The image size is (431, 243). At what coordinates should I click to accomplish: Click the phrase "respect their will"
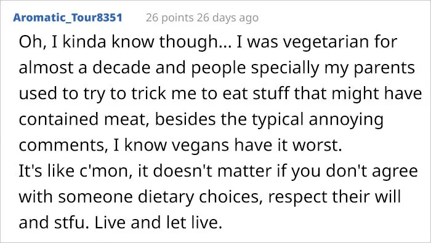pyautogui.click(x=334, y=197)
